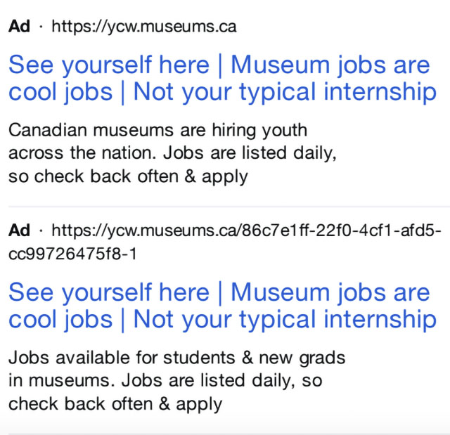
Task: Open the first ad's "See yourself here" headline
Action: tap(109, 65)
